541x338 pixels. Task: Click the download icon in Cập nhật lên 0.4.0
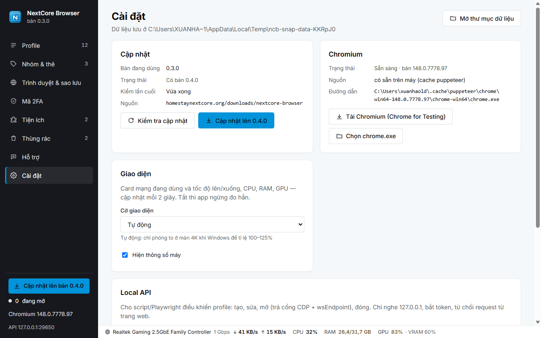209,121
